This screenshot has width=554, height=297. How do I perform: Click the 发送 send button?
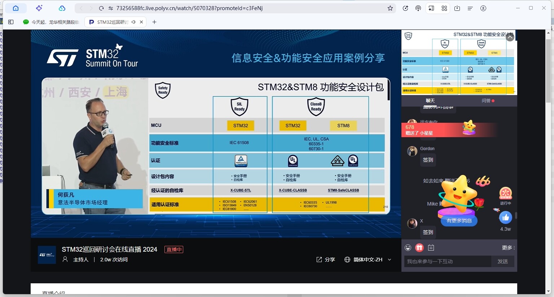(x=502, y=261)
